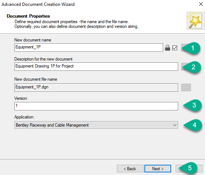Viewport: 205px width, 175px height.
Task: Click the wizard wand star icon
Action: click(195, 21)
